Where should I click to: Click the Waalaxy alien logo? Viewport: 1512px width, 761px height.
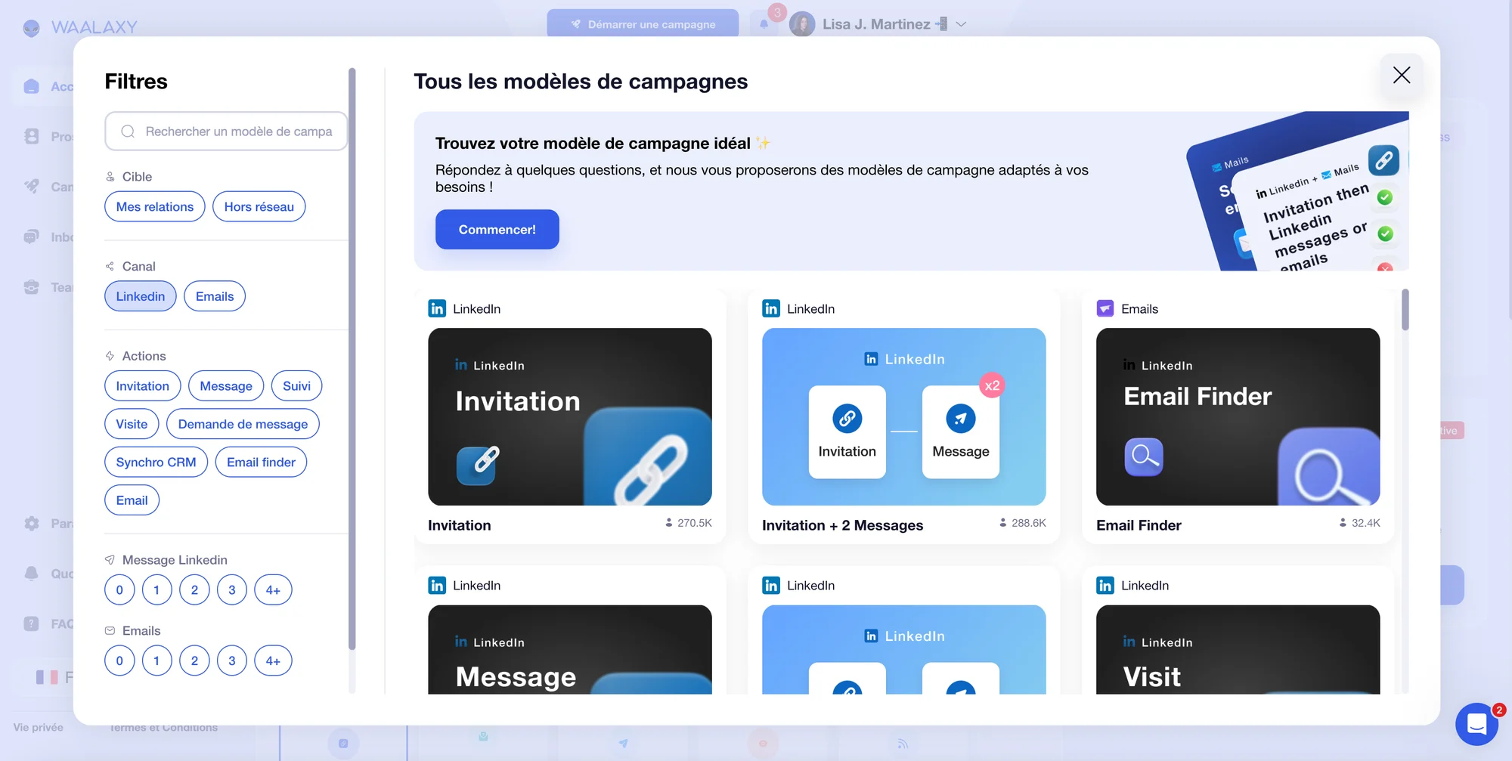[31, 28]
